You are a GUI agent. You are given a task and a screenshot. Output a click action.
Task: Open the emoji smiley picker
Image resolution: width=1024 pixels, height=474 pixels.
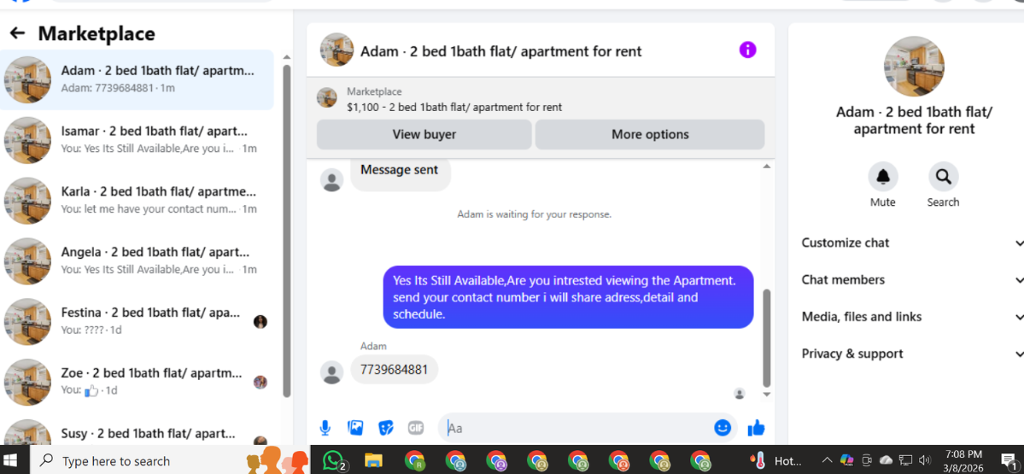pyautogui.click(x=723, y=428)
